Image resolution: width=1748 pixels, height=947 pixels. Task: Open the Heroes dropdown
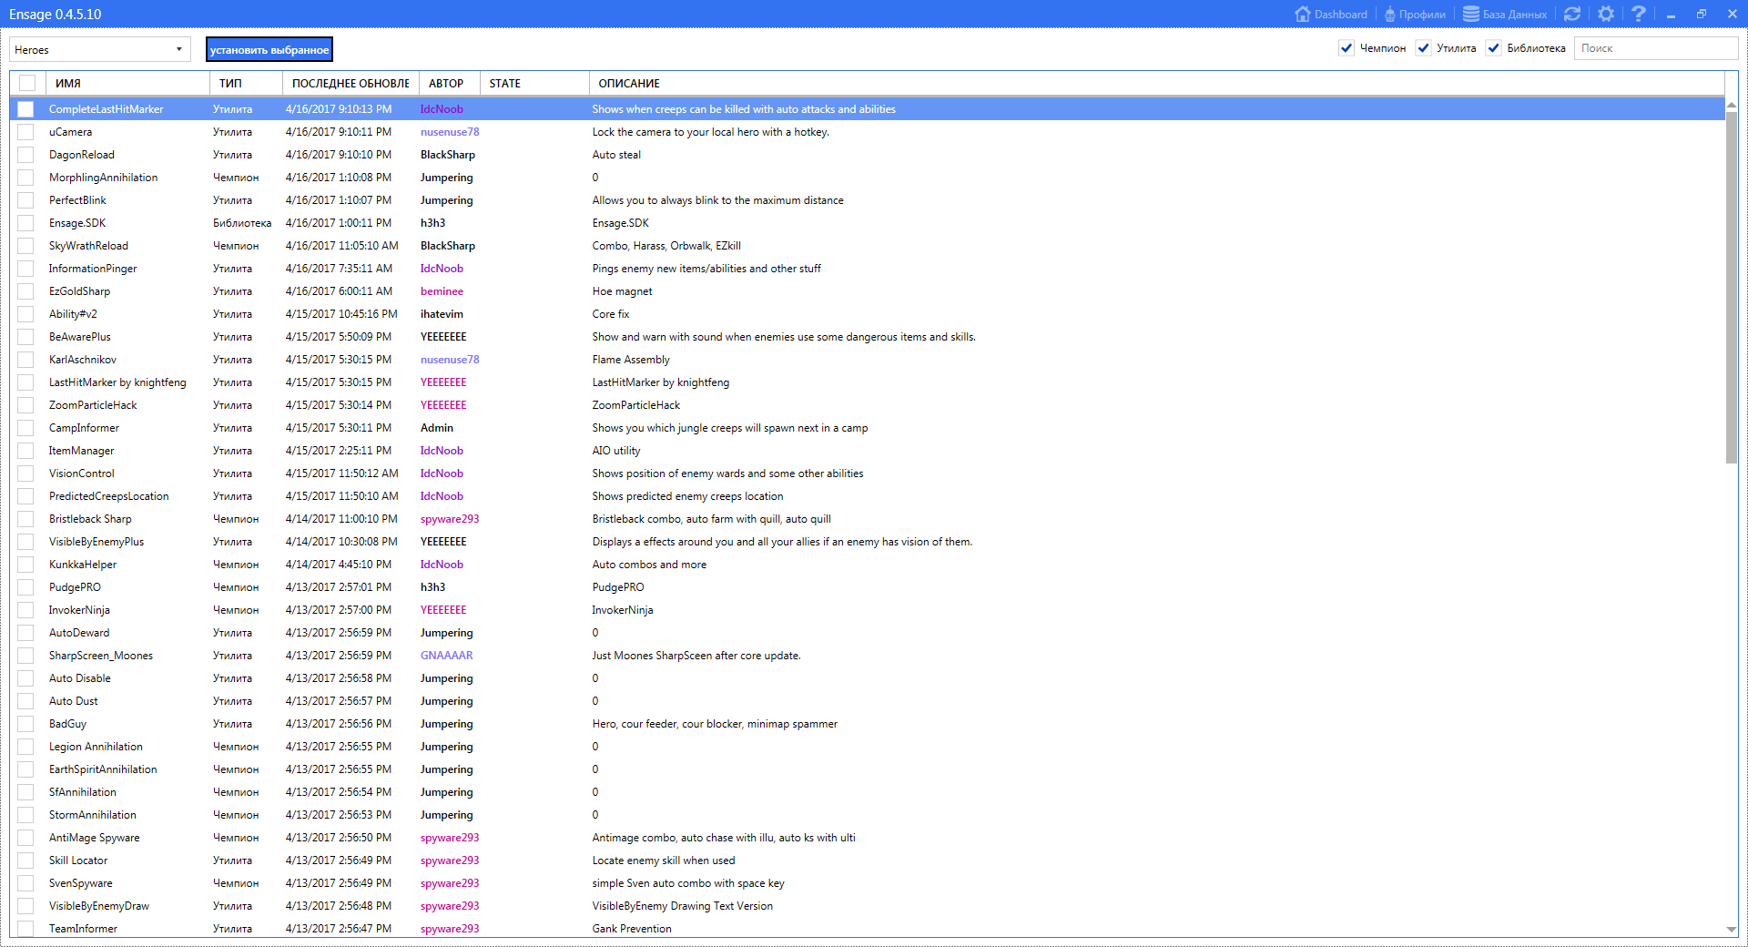pyautogui.click(x=100, y=49)
